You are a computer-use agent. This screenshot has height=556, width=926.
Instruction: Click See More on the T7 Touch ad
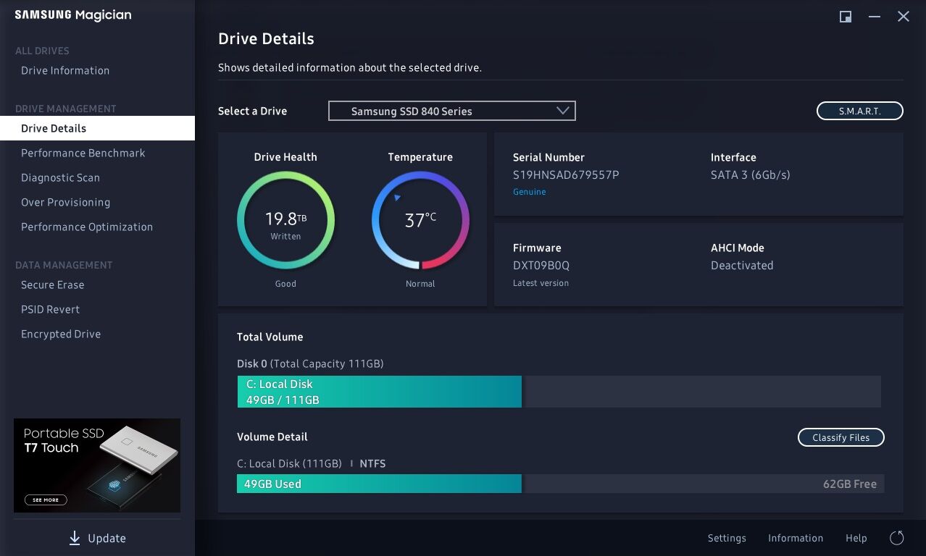[x=46, y=500]
